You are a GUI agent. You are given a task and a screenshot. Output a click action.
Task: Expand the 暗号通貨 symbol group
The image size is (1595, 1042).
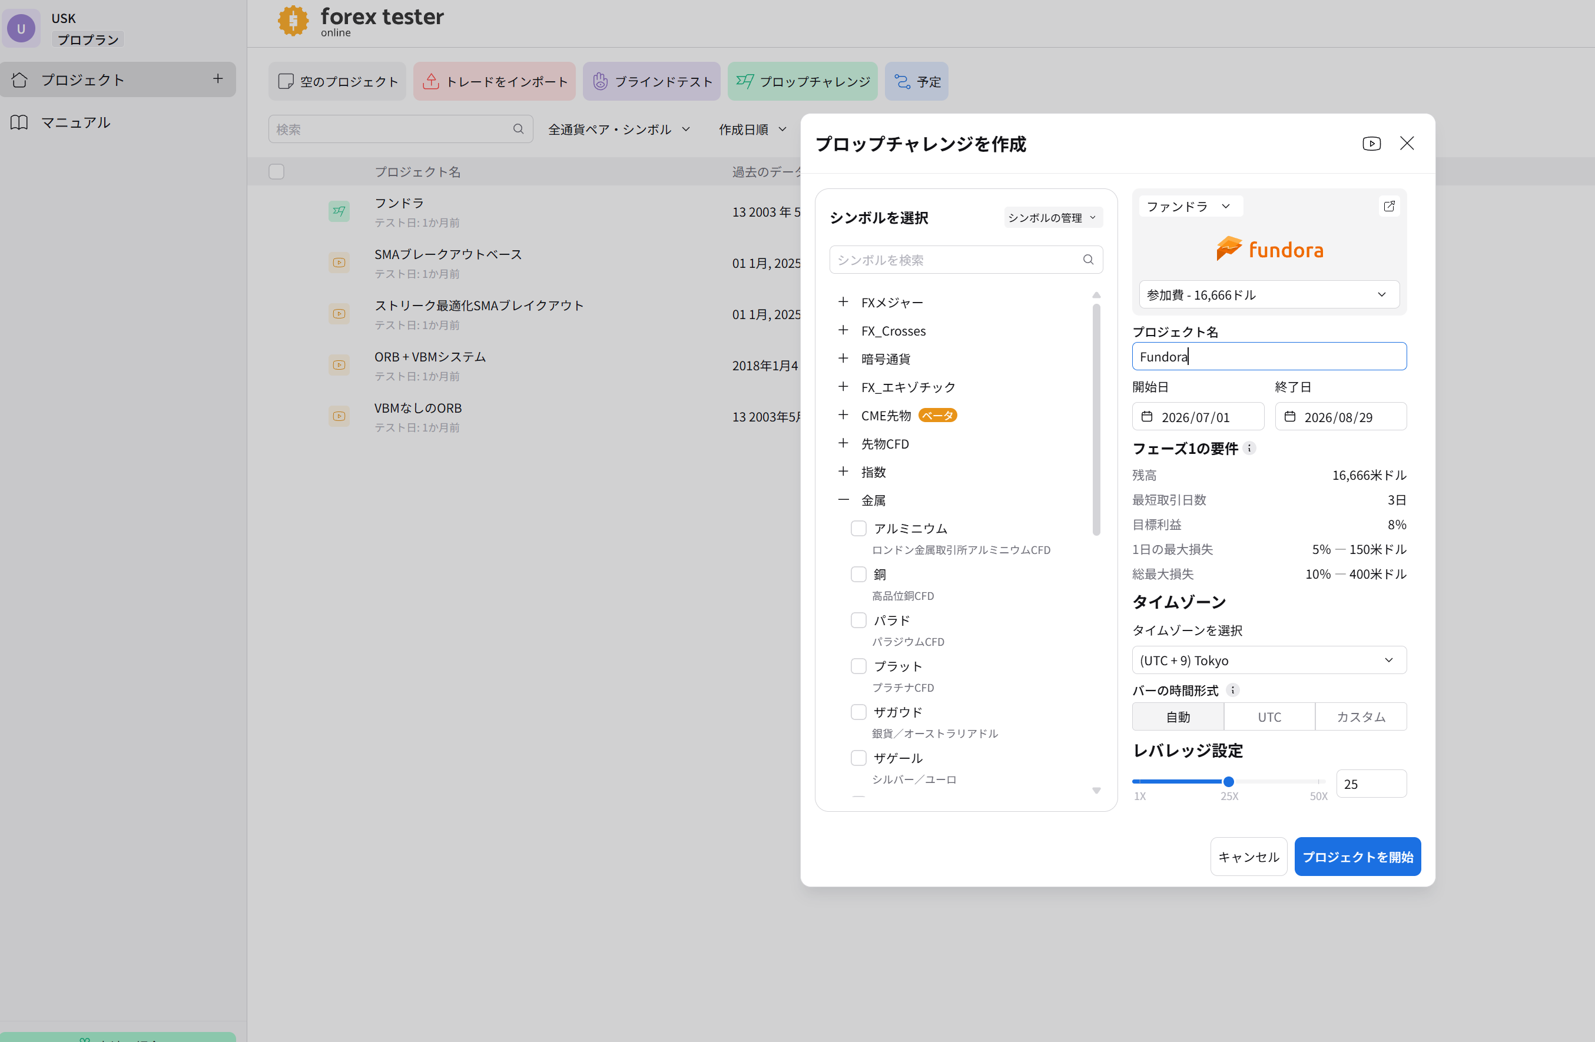843,359
